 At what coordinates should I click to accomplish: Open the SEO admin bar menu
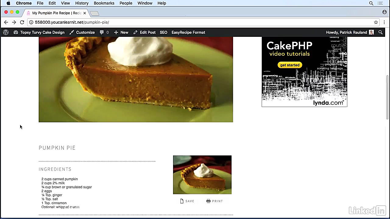tap(164, 32)
